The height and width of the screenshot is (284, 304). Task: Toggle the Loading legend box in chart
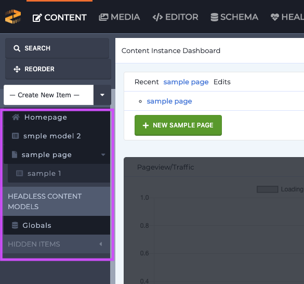[x=267, y=189]
